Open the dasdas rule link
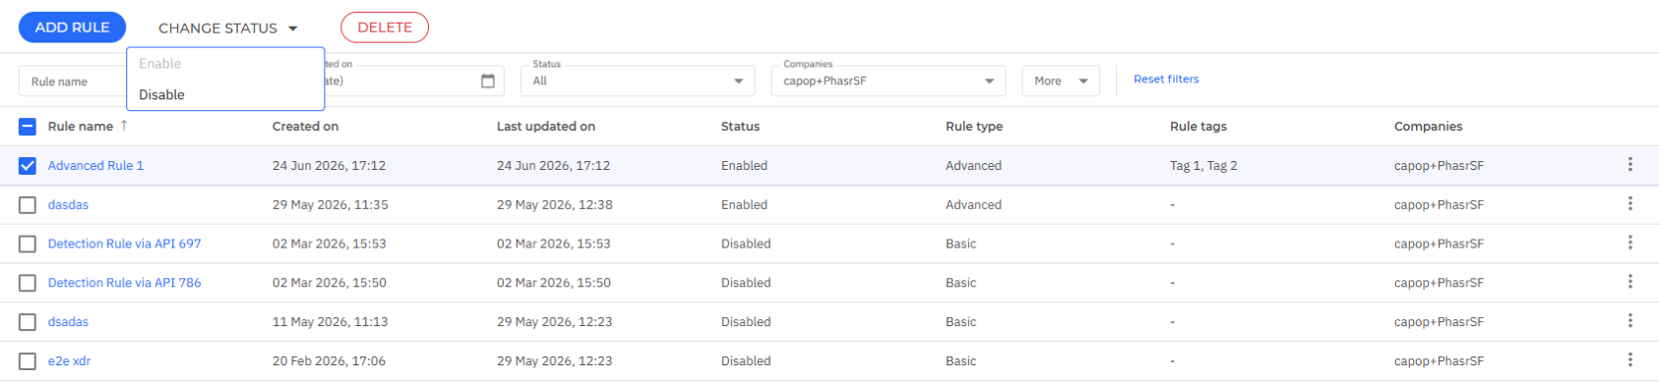The width and height of the screenshot is (1659, 382). 68,204
